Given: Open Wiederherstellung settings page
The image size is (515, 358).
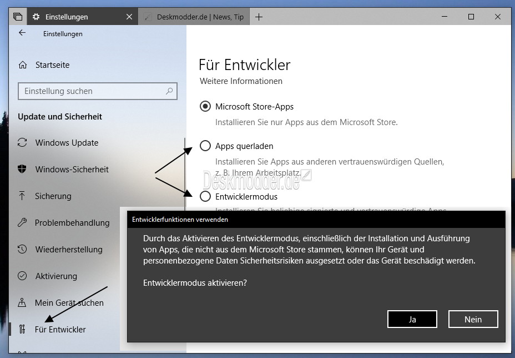Looking at the screenshot, I should pyautogui.click(x=69, y=249).
